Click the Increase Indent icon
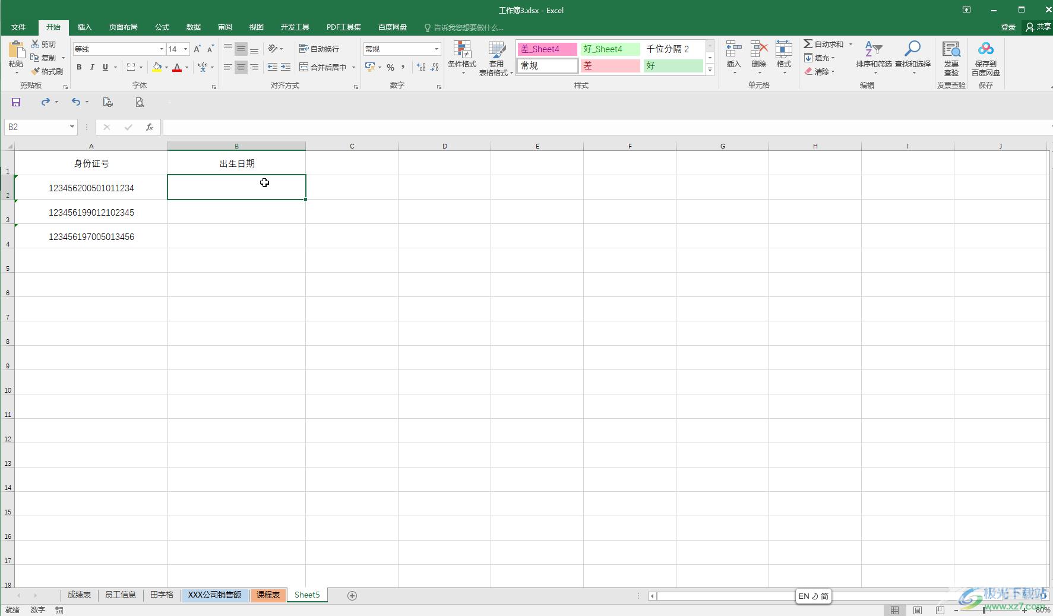1053x616 pixels. pos(286,67)
